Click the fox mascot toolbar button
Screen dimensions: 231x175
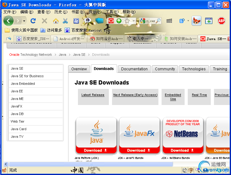click(x=196, y=21)
